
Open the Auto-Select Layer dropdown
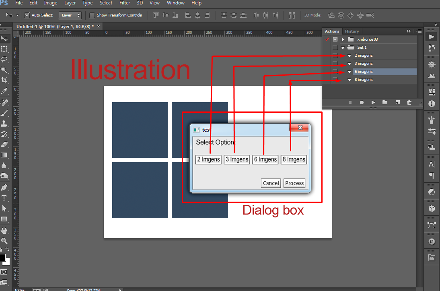[70, 15]
